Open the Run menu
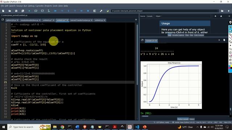Image resolution: width=232 pixels, height=130 pixels. [x=25, y=6]
